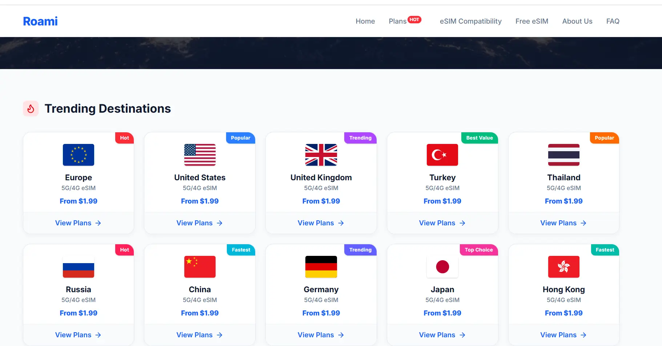
Task: Click the Europe flag icon
Action: pos(79,155)
